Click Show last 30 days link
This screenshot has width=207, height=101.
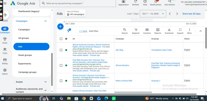coord(191,14)
